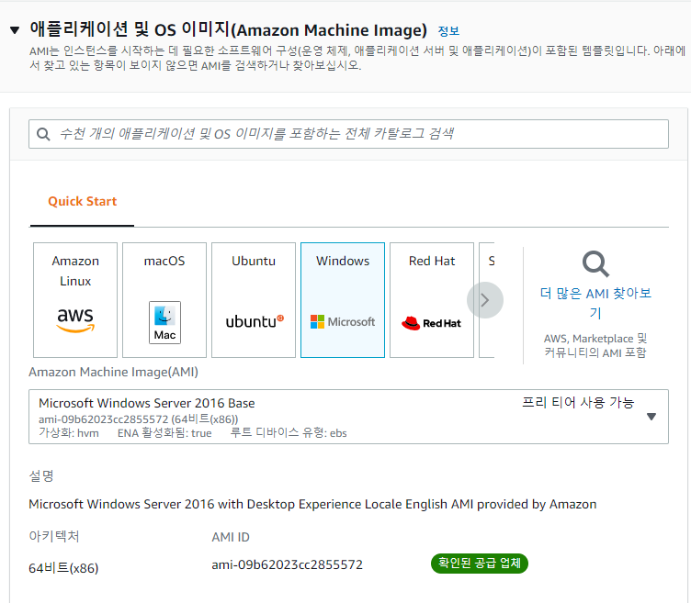
Task: Show more OS tiles with the right arrow
Action: pos(485,300)
